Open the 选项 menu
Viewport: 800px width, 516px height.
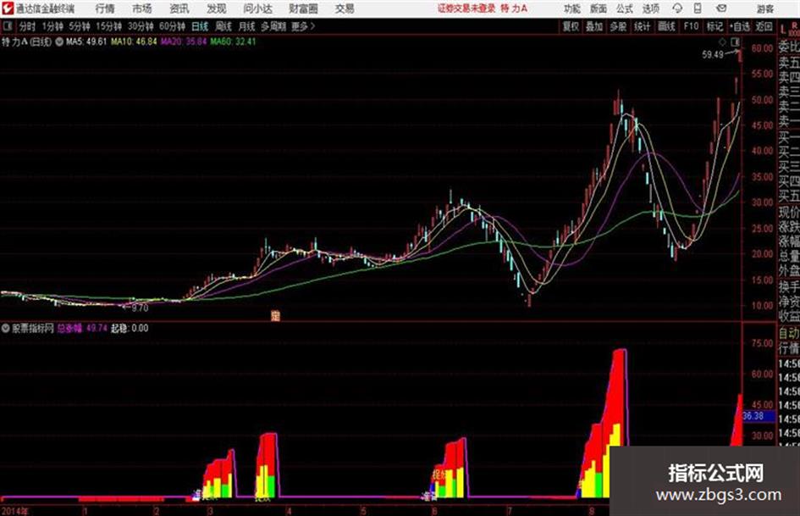[x=651, y=8]
